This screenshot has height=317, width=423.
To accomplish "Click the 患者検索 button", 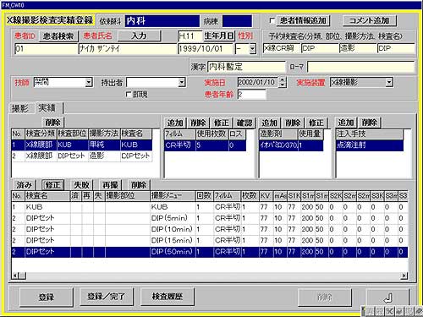I will pyautogui.click(x=58, y=36).
